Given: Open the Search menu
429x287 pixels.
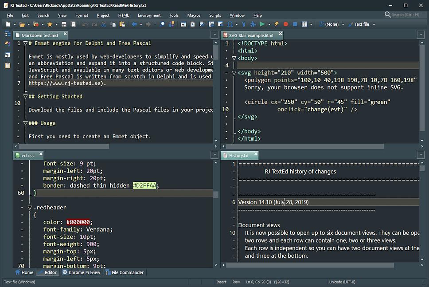Looking at the screenshot, I should tap(43, 16).
